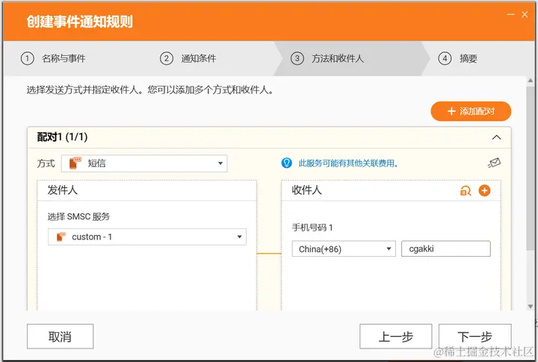This screenshot has width=538, height=362.
Task: Go to step 4 摘要
Action: (458, 58)
